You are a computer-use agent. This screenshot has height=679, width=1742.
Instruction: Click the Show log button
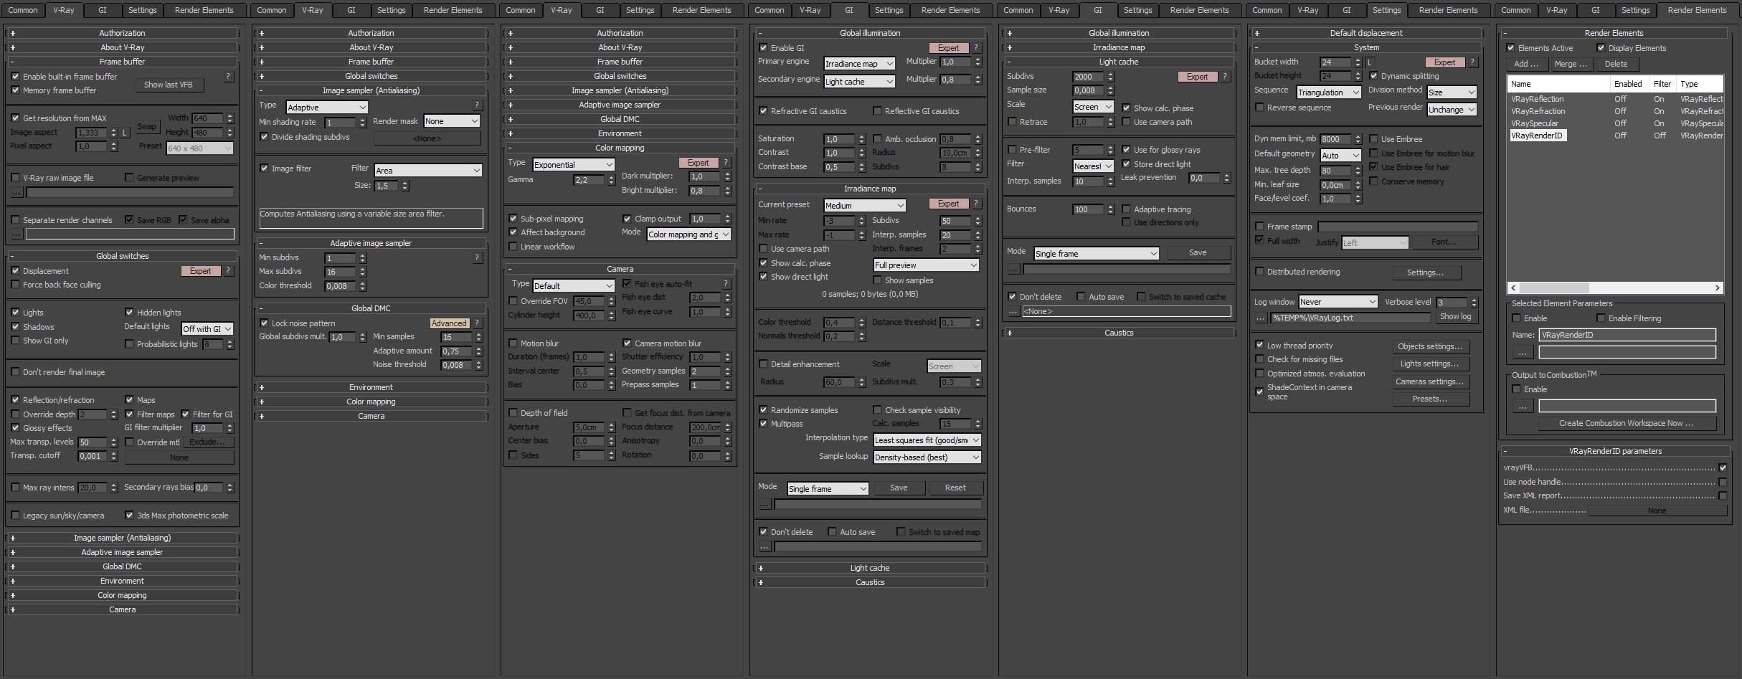point(1455,316)
